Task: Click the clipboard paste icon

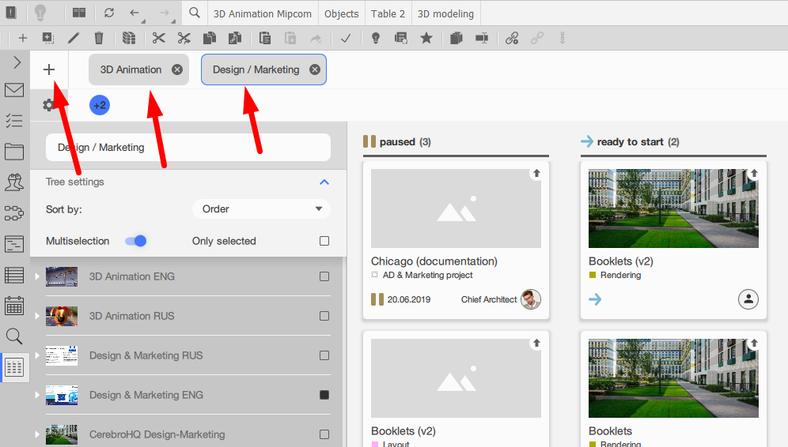Action: click(265, 38)
